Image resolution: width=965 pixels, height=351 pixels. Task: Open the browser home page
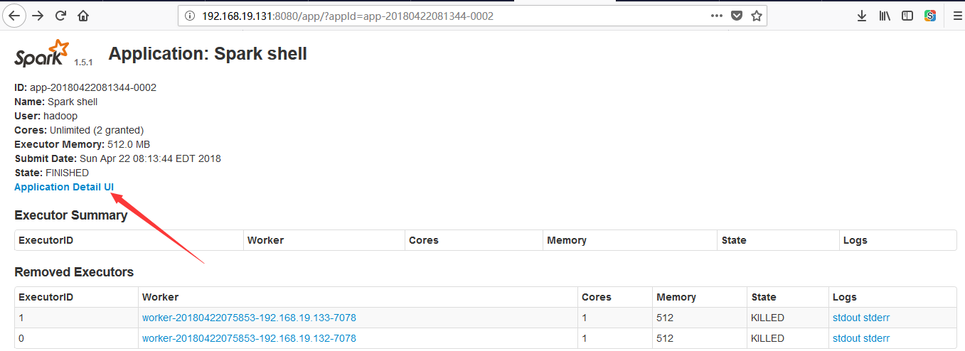click(84, 16)
